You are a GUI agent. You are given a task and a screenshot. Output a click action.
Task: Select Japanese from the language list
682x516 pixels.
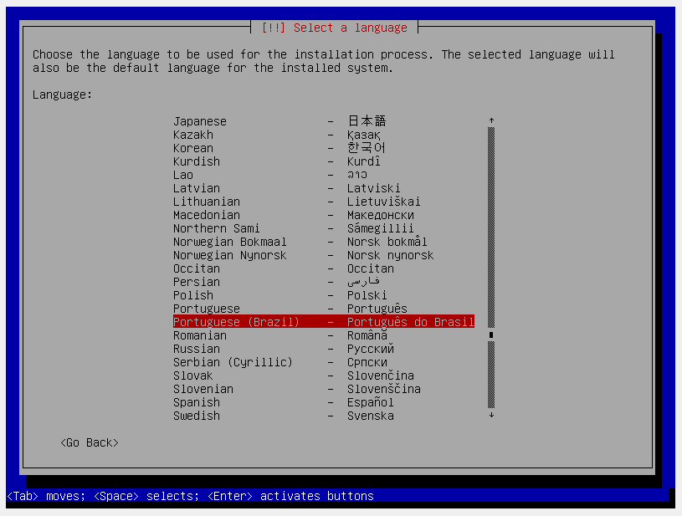324,121
